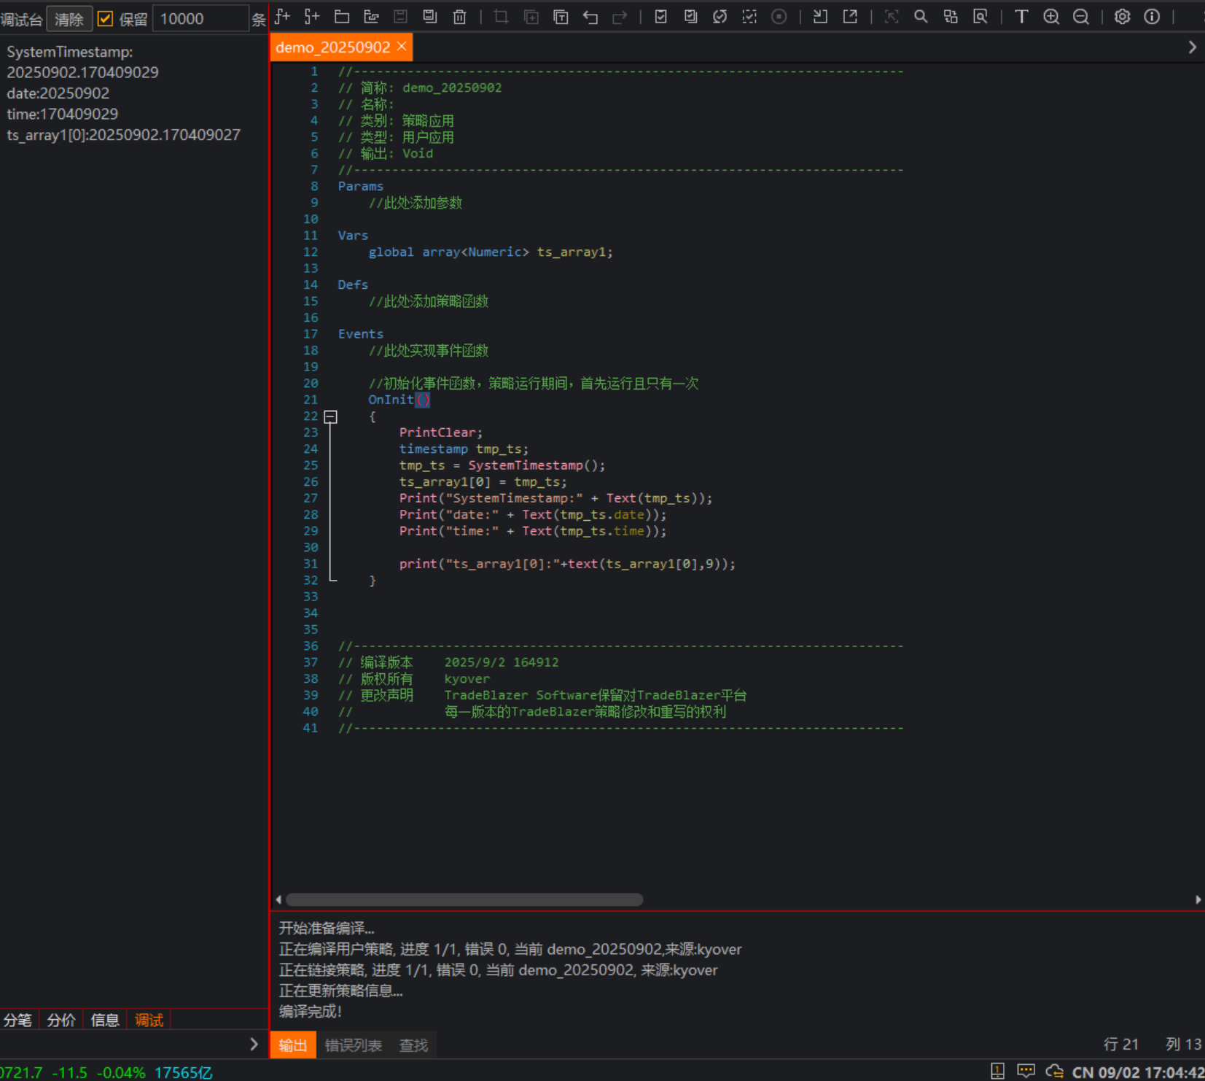
Task: Switch to the 输出 output tab
Action: tap(293, 1045)
